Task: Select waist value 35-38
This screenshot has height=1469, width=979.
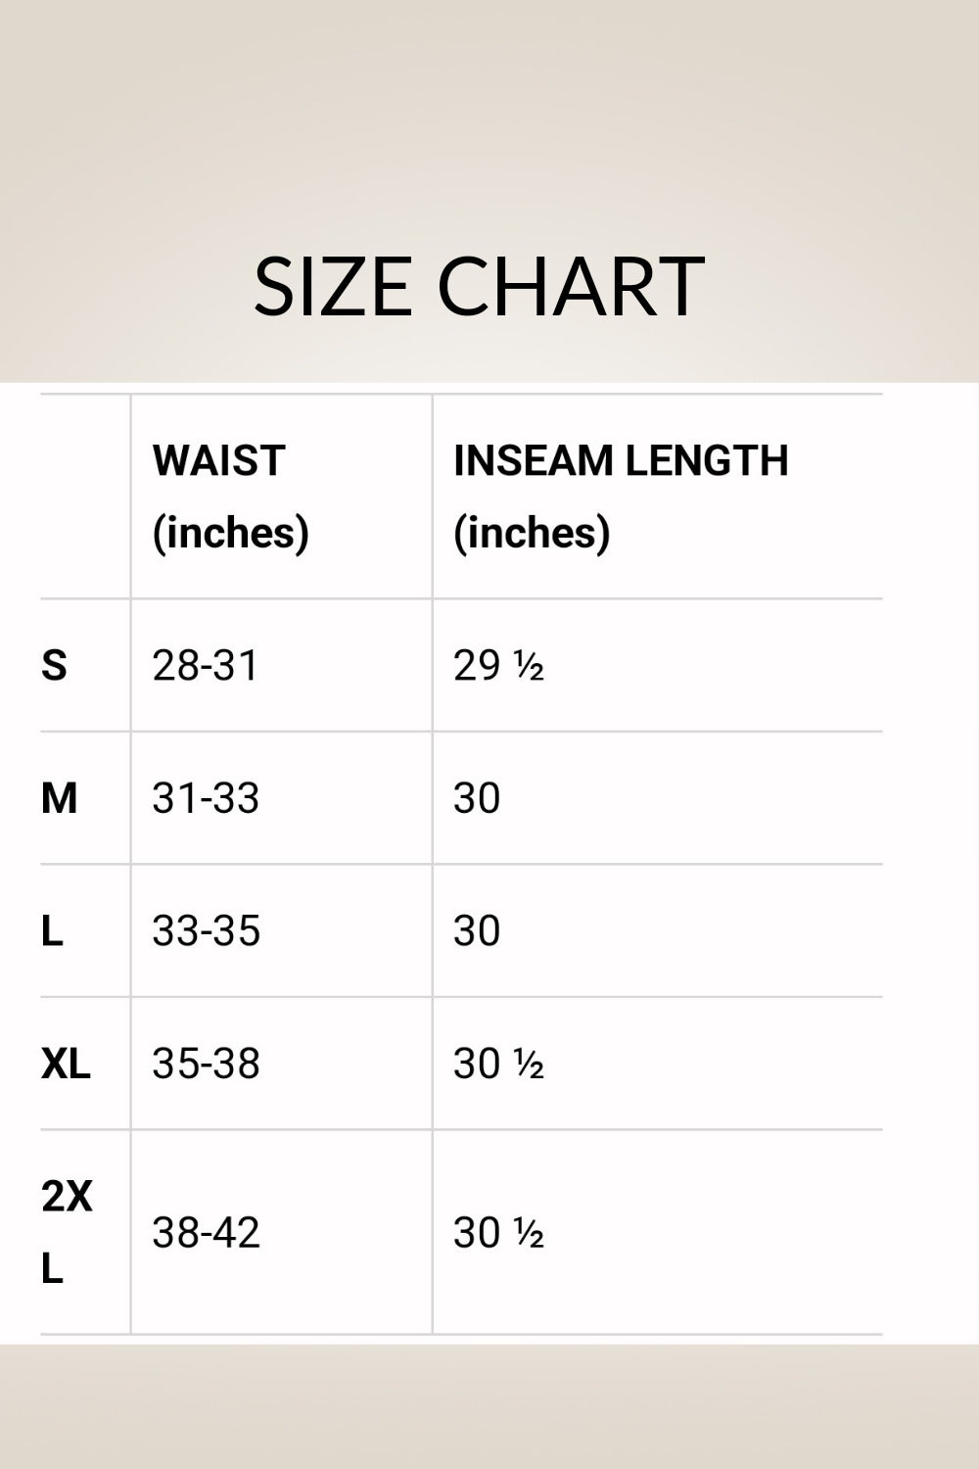Action: click(206, 1064)
